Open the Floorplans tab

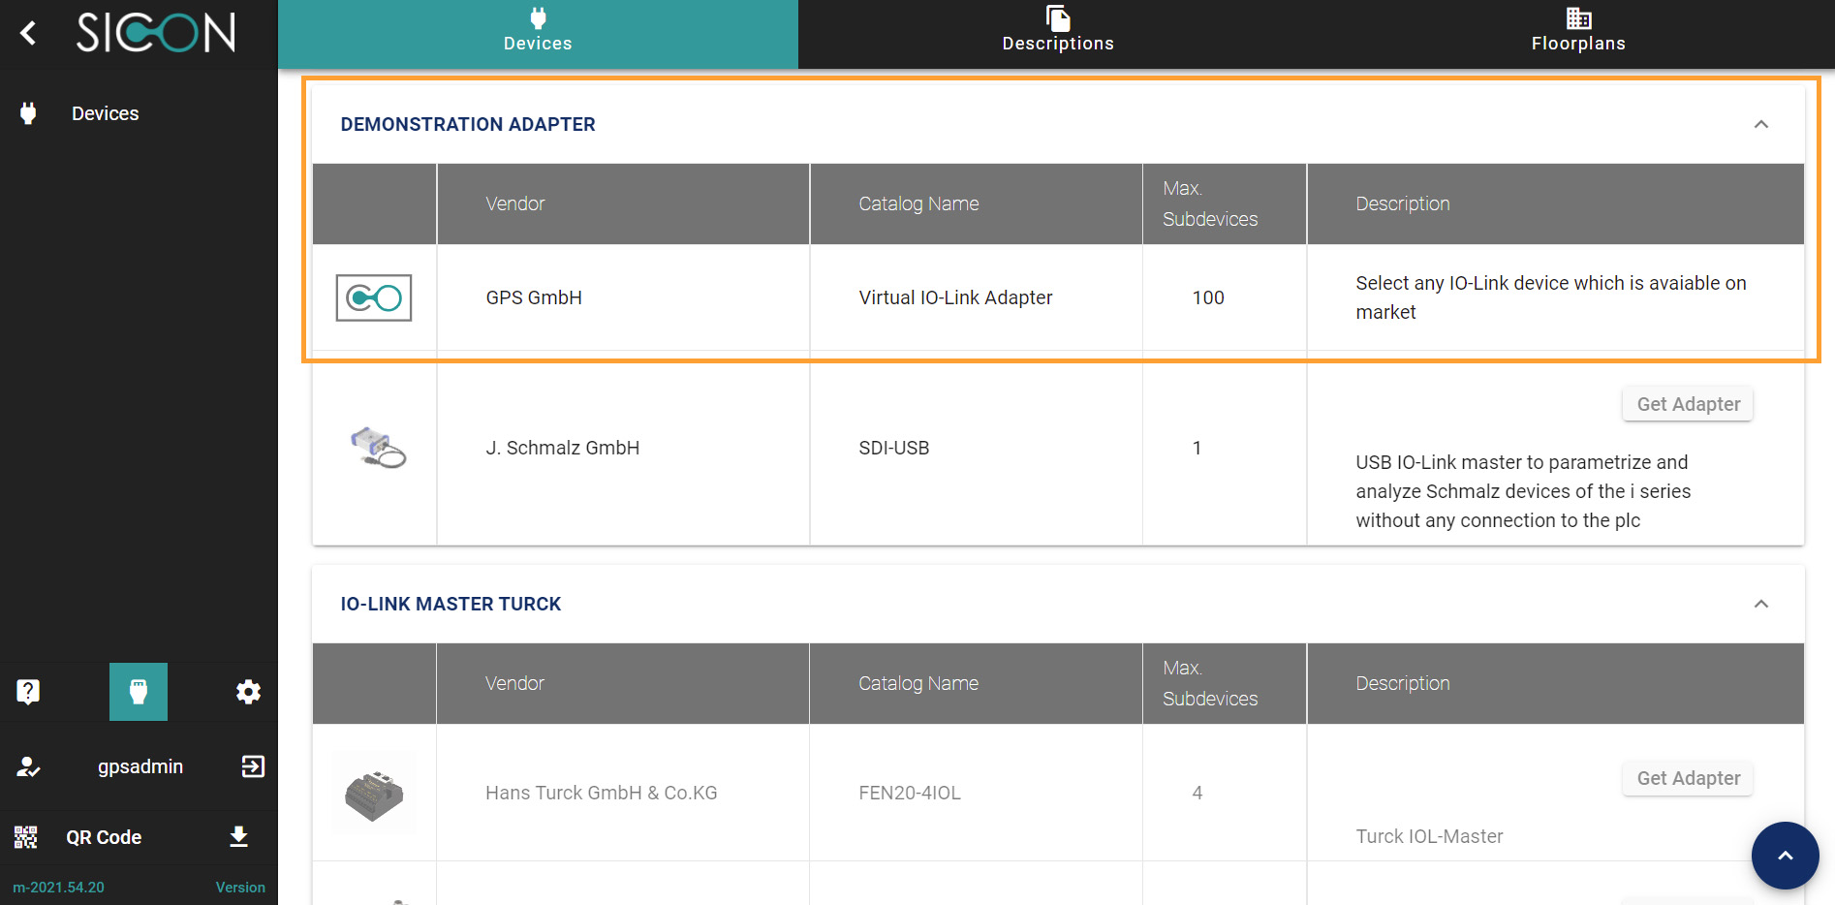(1577, 34)
